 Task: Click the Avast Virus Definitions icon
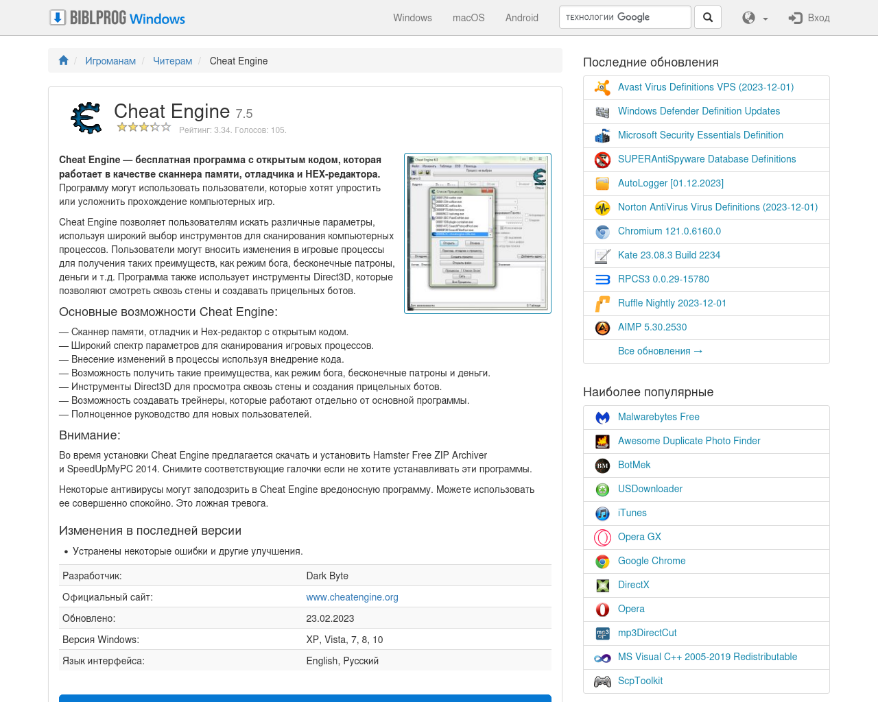[x=602, y=88]
